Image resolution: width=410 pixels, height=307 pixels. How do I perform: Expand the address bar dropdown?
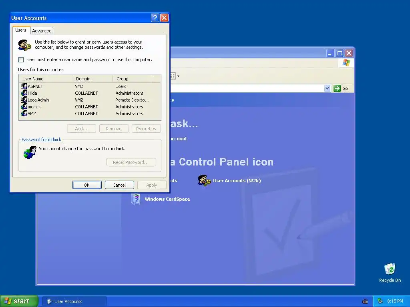(x=327, y=88)
